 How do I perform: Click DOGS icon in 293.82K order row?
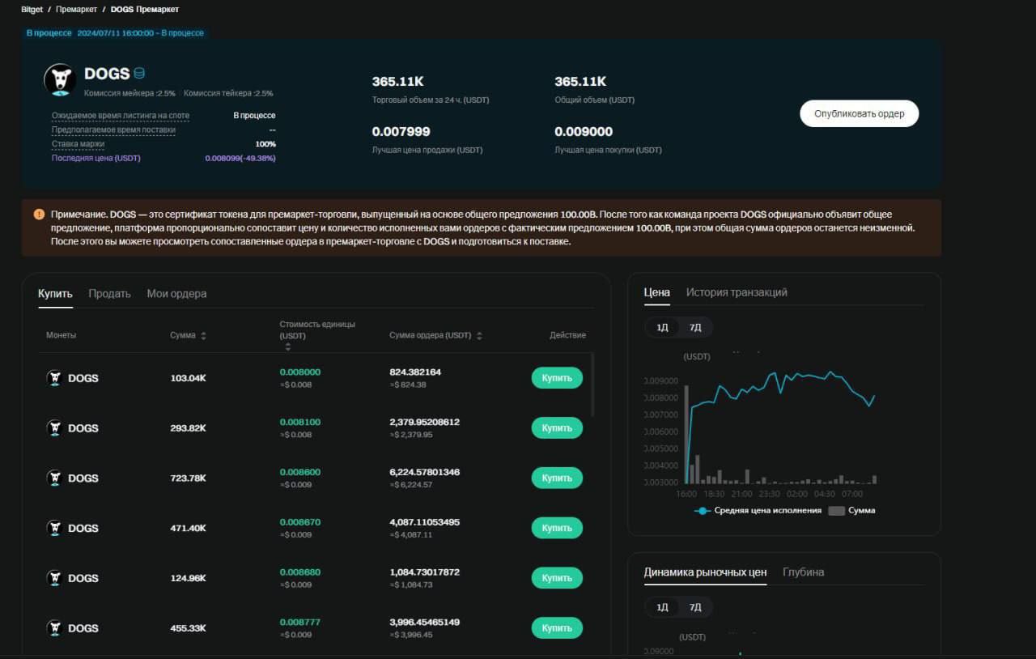pos(54,428)
